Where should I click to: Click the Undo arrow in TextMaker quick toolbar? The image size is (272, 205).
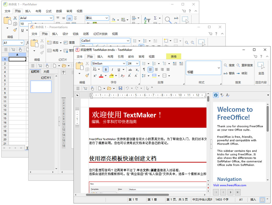(128, 88)
